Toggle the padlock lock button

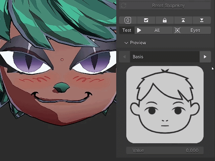[x=165, y=20]
